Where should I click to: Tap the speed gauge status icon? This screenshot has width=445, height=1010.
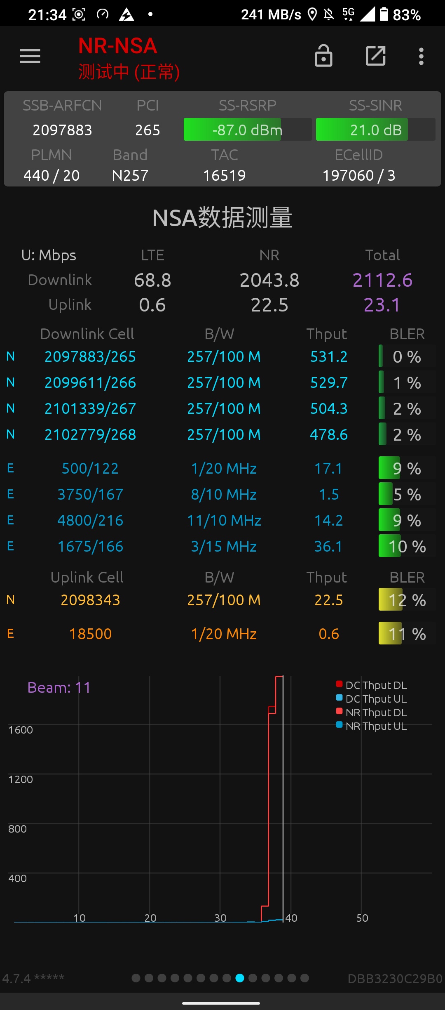coord(103,15)
